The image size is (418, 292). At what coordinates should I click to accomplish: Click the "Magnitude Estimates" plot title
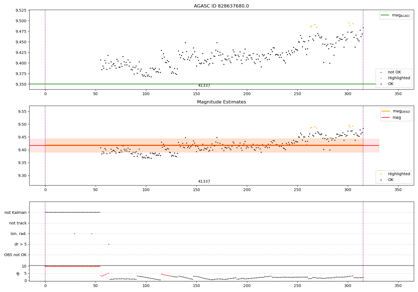tap(221, 102)
